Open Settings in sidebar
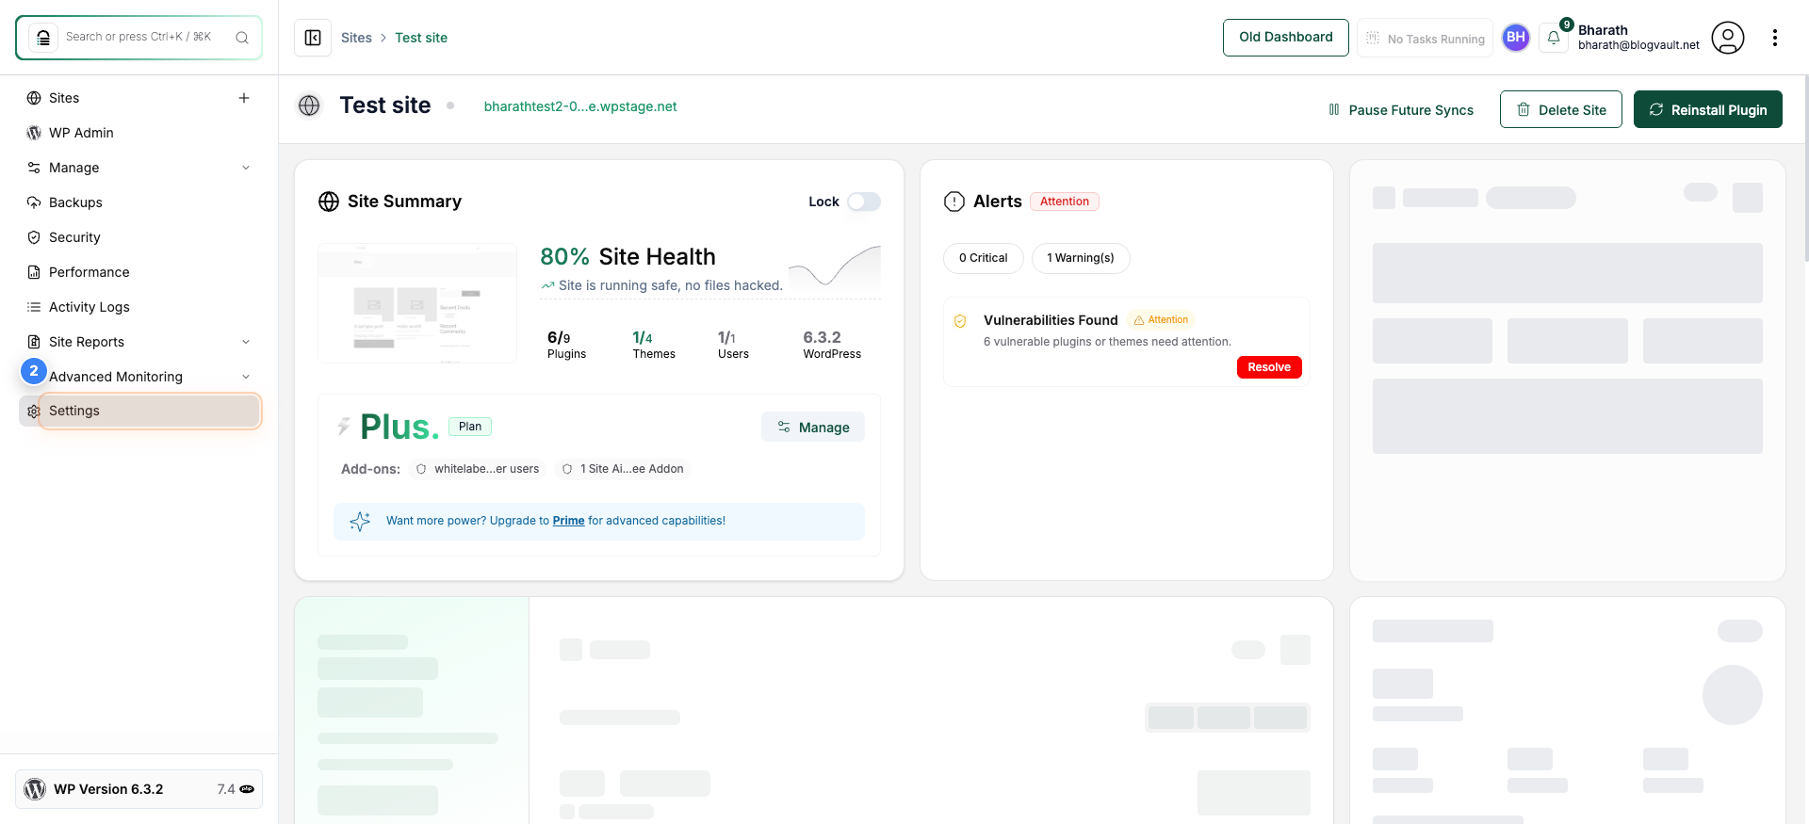 tap(139, 412)
